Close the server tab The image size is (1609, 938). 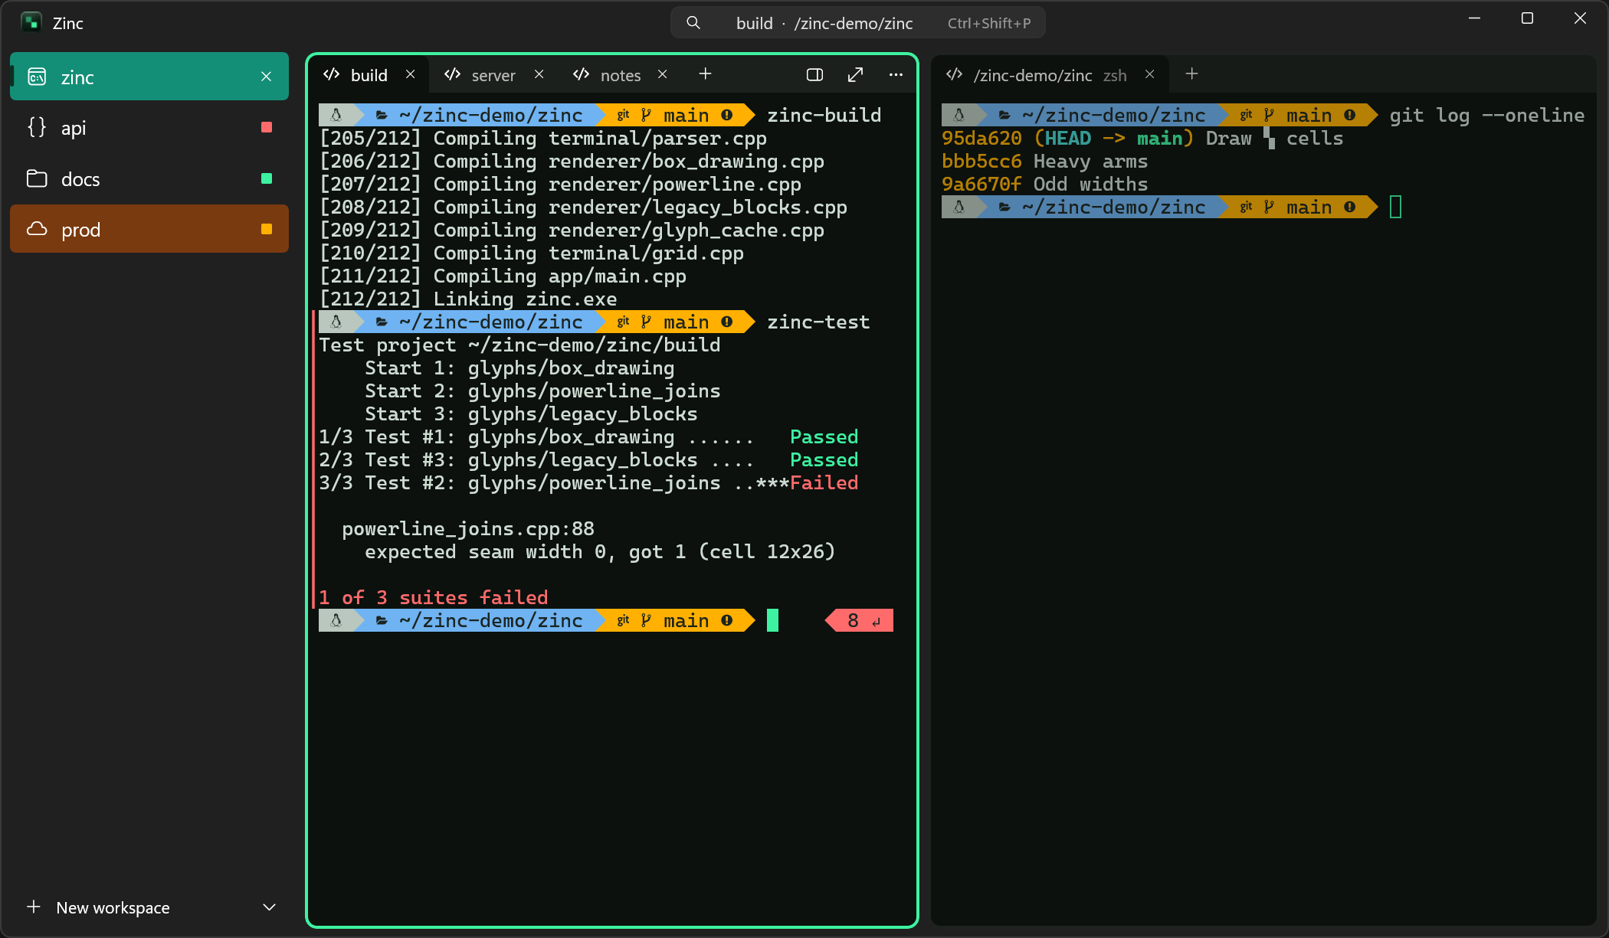click(539, 74)
